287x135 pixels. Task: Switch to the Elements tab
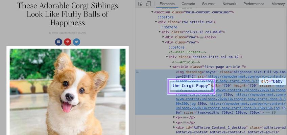point(167,4)
